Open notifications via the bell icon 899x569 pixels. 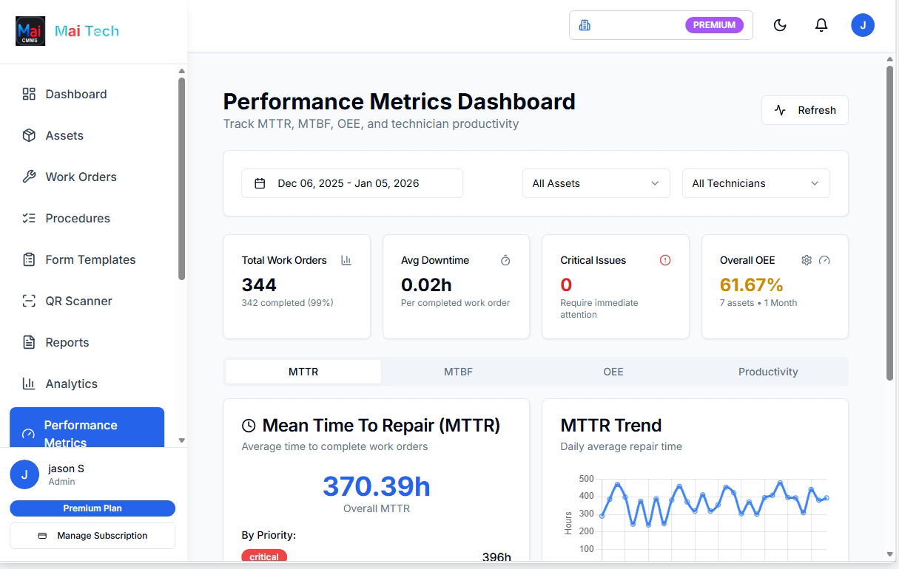tap(821, 24)
